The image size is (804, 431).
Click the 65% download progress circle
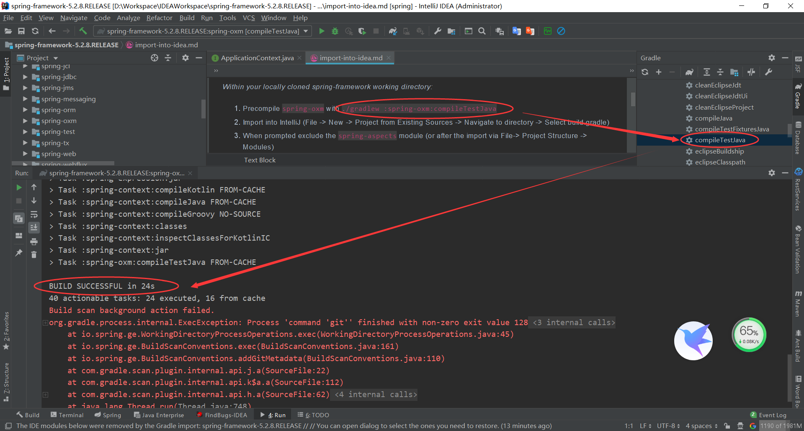click(749, 334)
